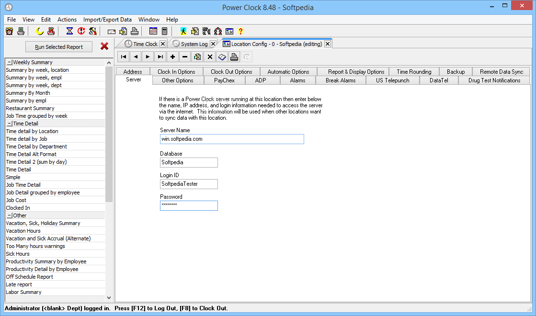This screenshot has width=536, height=316.
Task: Click the wrench and tools toolbar icon
Action: click(x=92, y=32)
